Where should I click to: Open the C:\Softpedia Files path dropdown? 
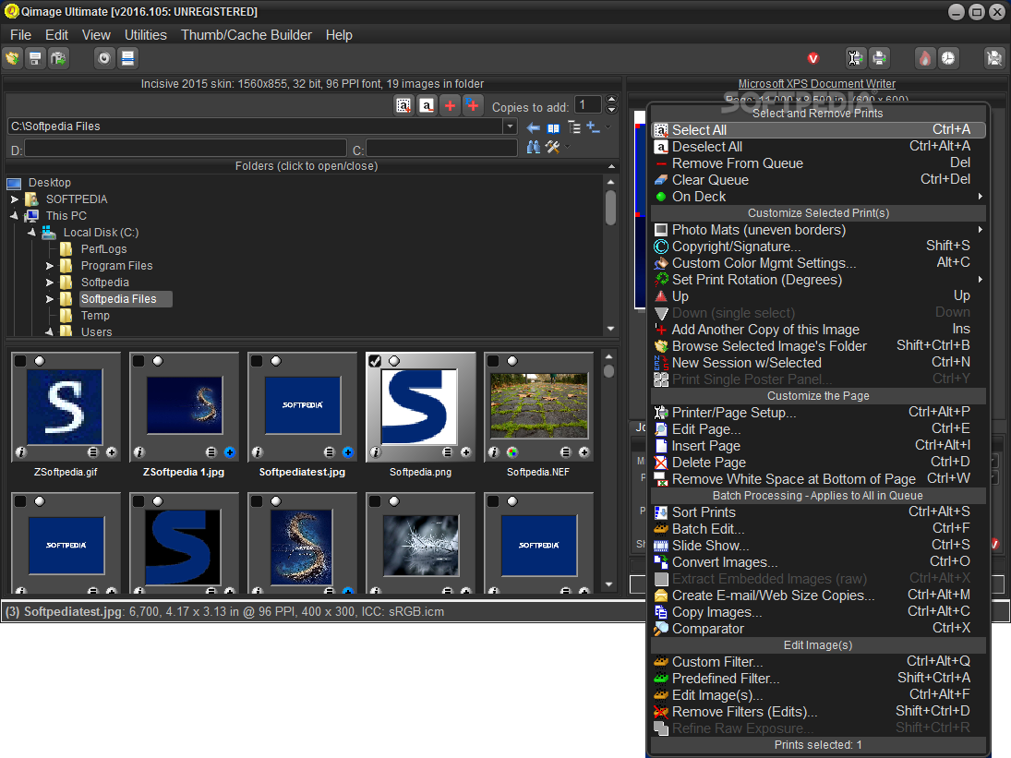click(510, 126)
